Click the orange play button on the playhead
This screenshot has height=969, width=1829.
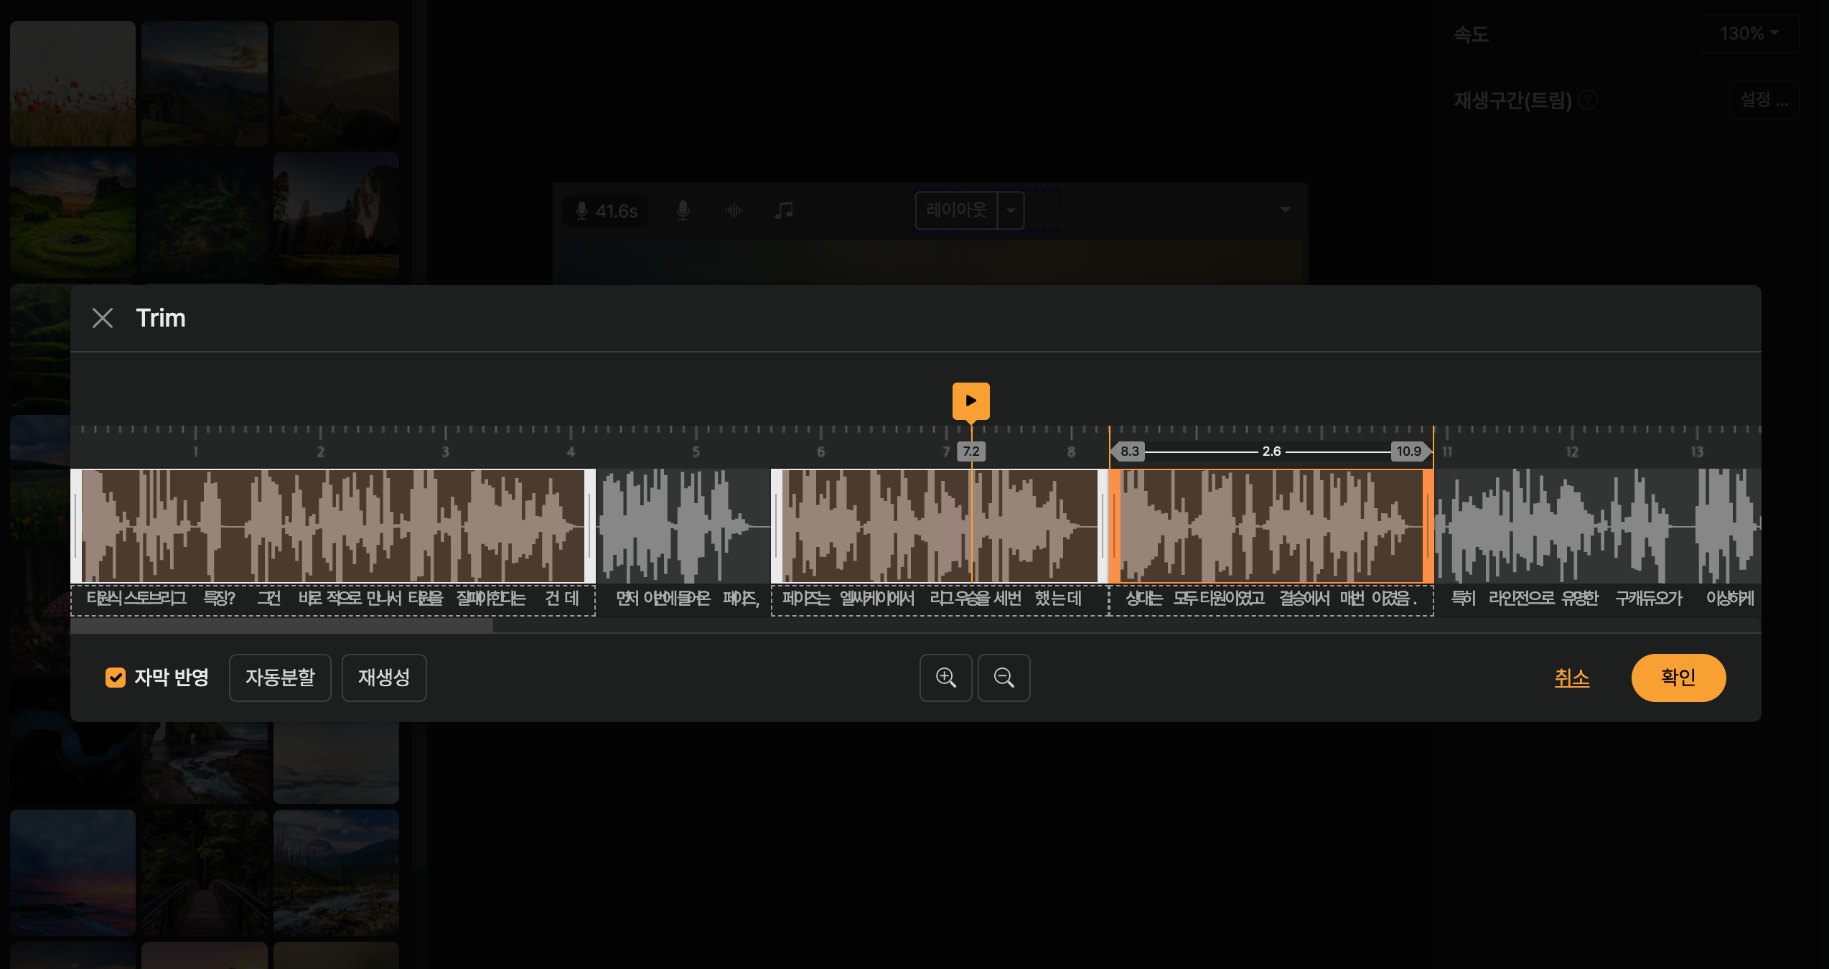click(970, 401)
